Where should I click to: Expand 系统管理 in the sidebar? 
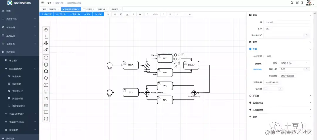tap(19, 28)
